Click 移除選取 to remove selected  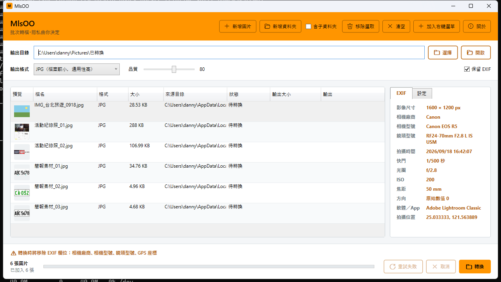click(x=360, y=27)
